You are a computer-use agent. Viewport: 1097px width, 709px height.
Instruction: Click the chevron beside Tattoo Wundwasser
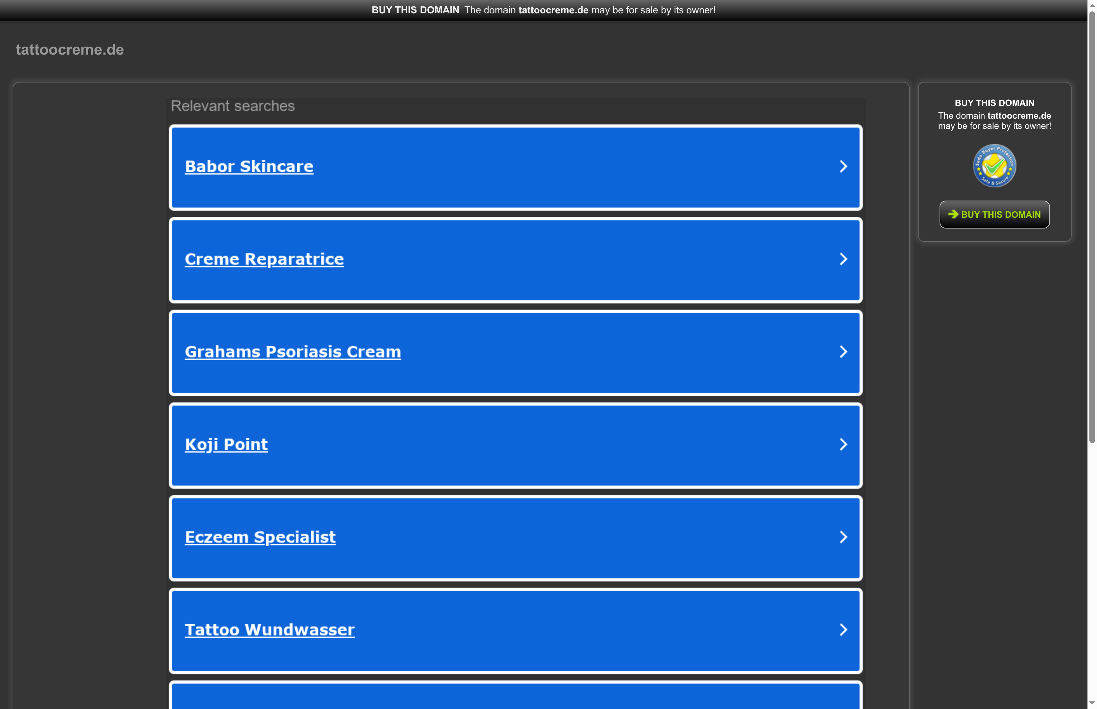[844, 630]
